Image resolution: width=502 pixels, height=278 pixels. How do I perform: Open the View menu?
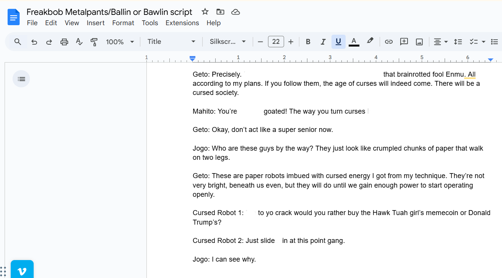click(x=72, y=23)
